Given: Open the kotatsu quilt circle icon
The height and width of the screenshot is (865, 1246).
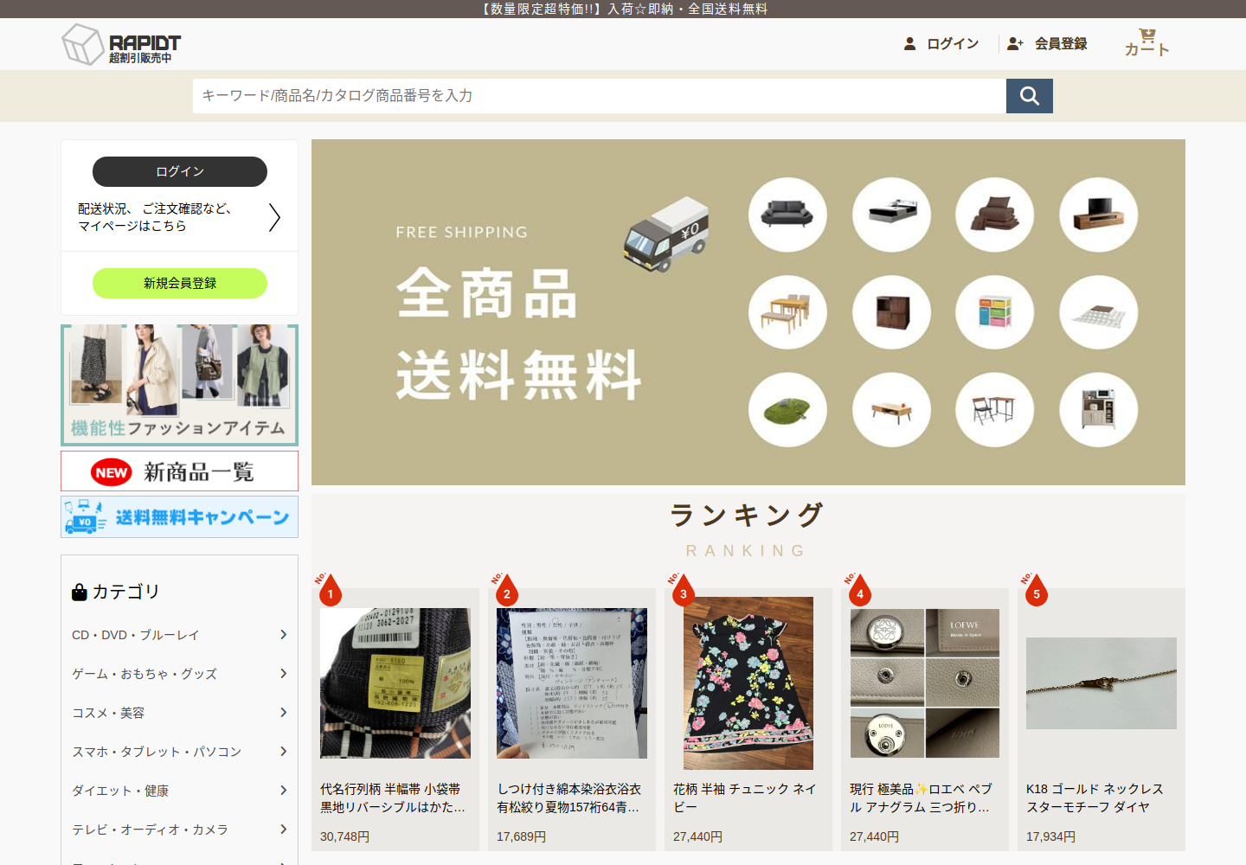Looking at the screenshot, I should point(1098,312).
